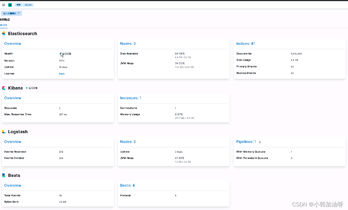Click Disk Available value 94.58%
The height and width of the screenshot is (210, 348).
coord(180,54)
